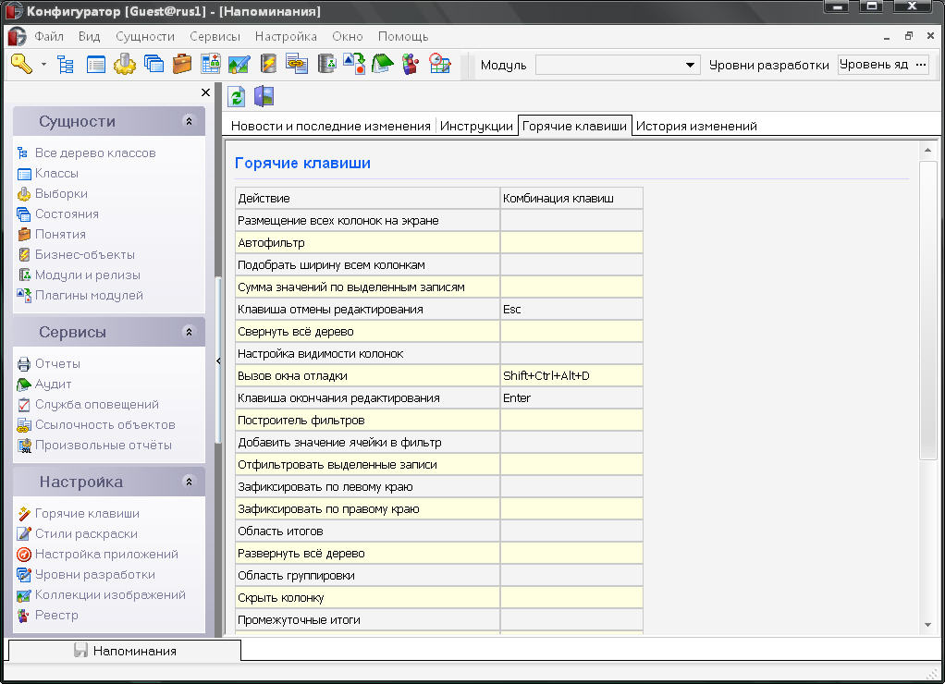This screenshot has height=684, width=945.
Task: Open the dropdown arrow beside the key icon
Action: 43,65
